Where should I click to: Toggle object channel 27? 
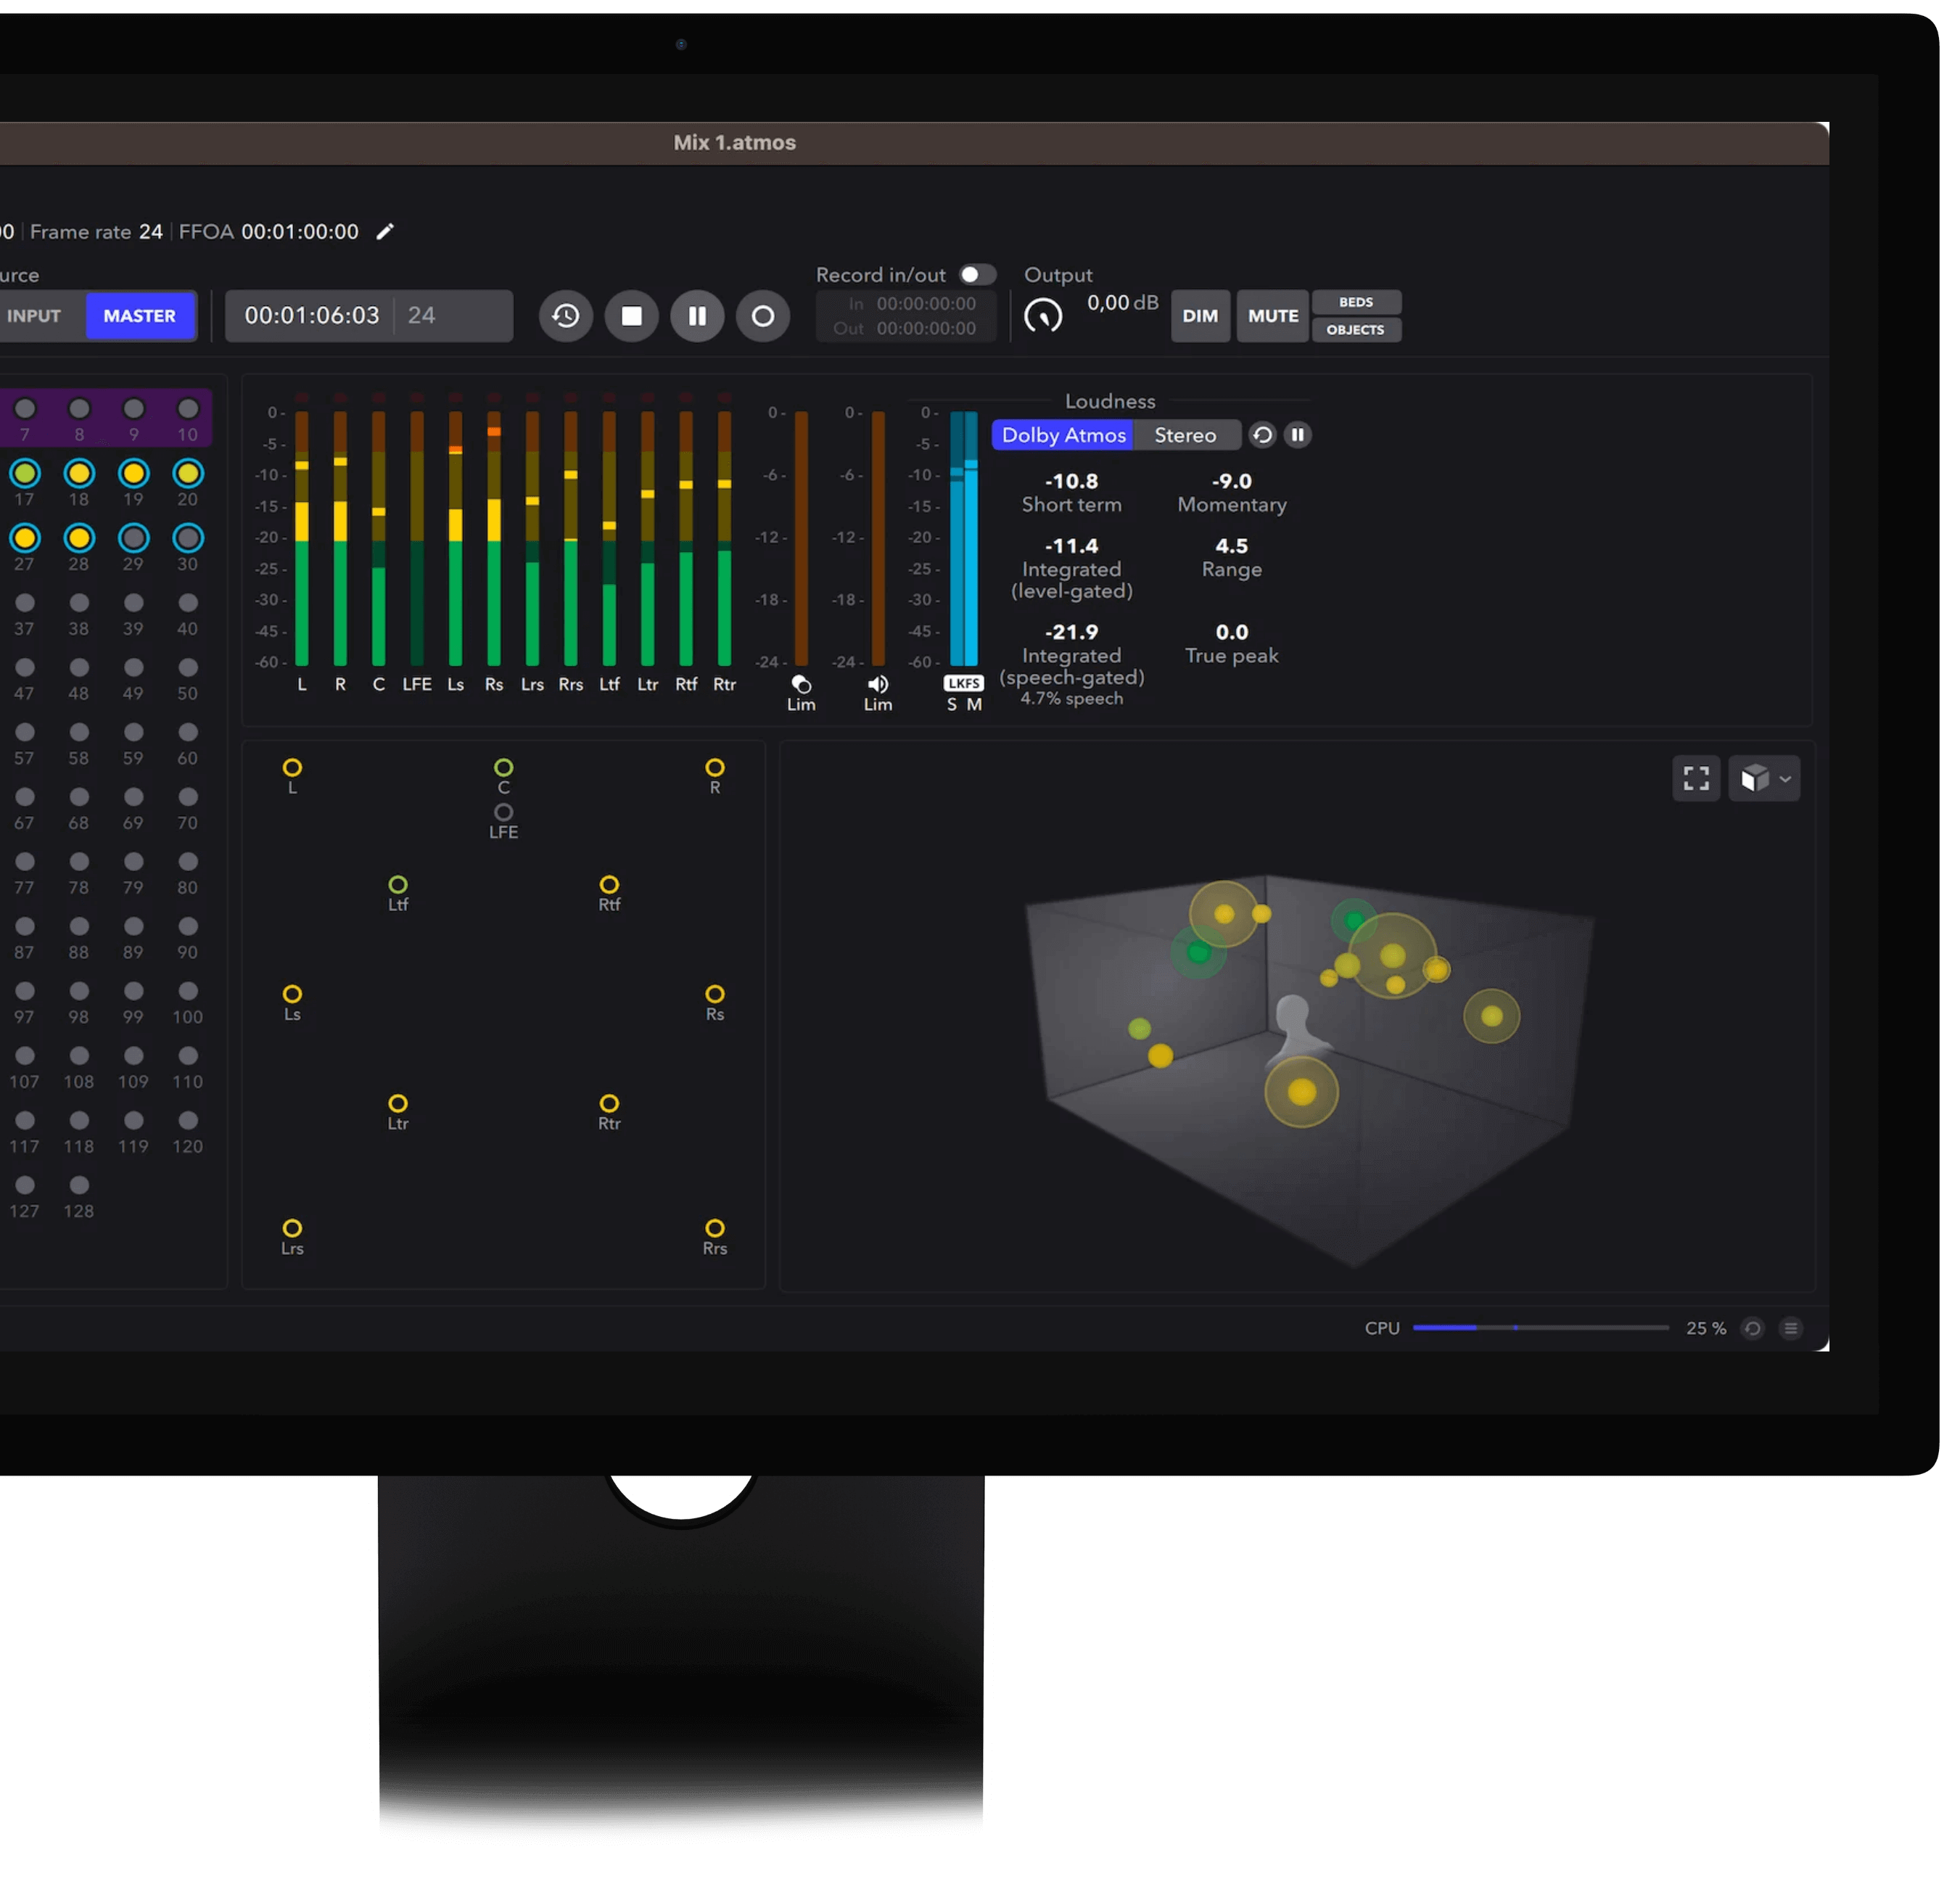25,538
